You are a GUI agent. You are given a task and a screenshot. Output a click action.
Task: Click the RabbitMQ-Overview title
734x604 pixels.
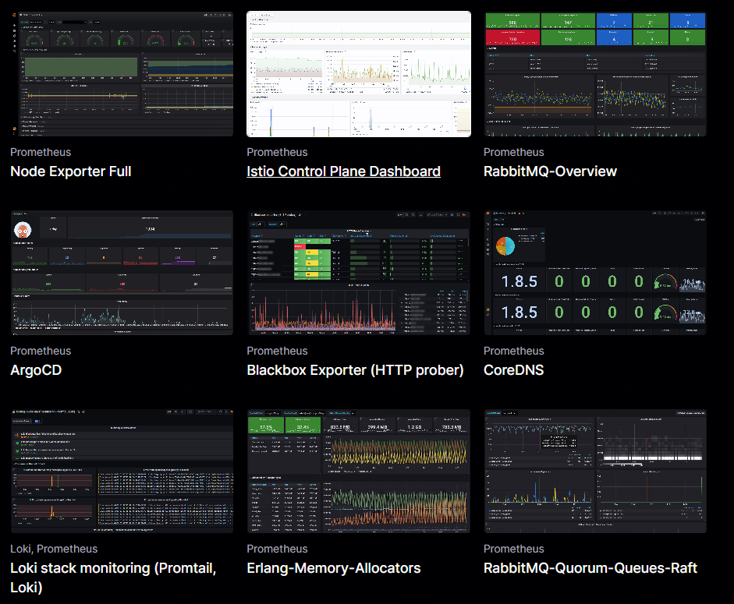point(550,171)
